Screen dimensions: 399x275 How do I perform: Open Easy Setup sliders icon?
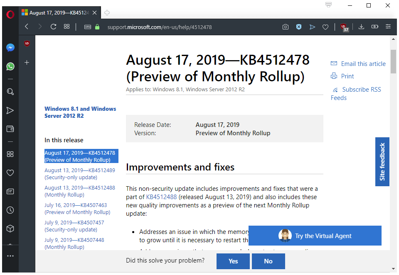coord(388,27)
